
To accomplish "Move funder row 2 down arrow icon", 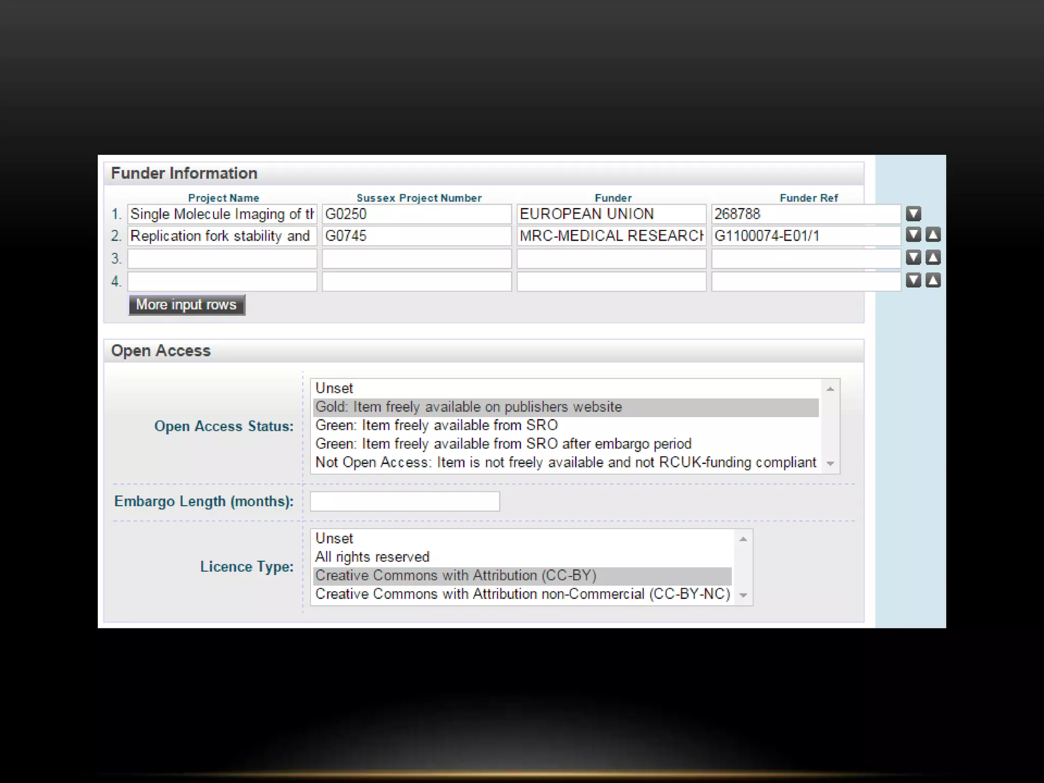I will coord(913,234).
